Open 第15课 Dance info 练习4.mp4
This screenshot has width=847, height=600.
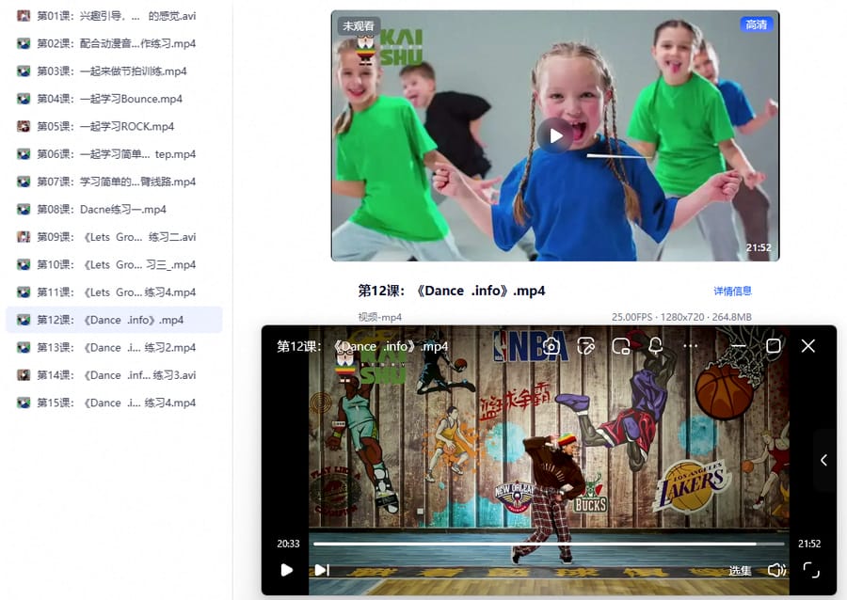coord(114,403)
